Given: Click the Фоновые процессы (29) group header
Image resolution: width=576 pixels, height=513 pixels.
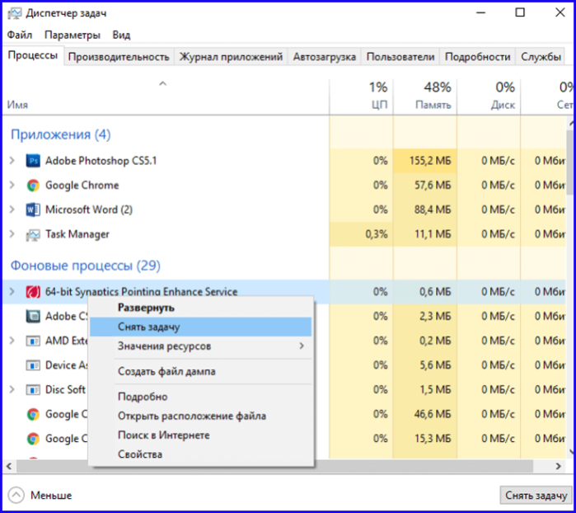Looking at the screenshot, I should coord(85,266).
